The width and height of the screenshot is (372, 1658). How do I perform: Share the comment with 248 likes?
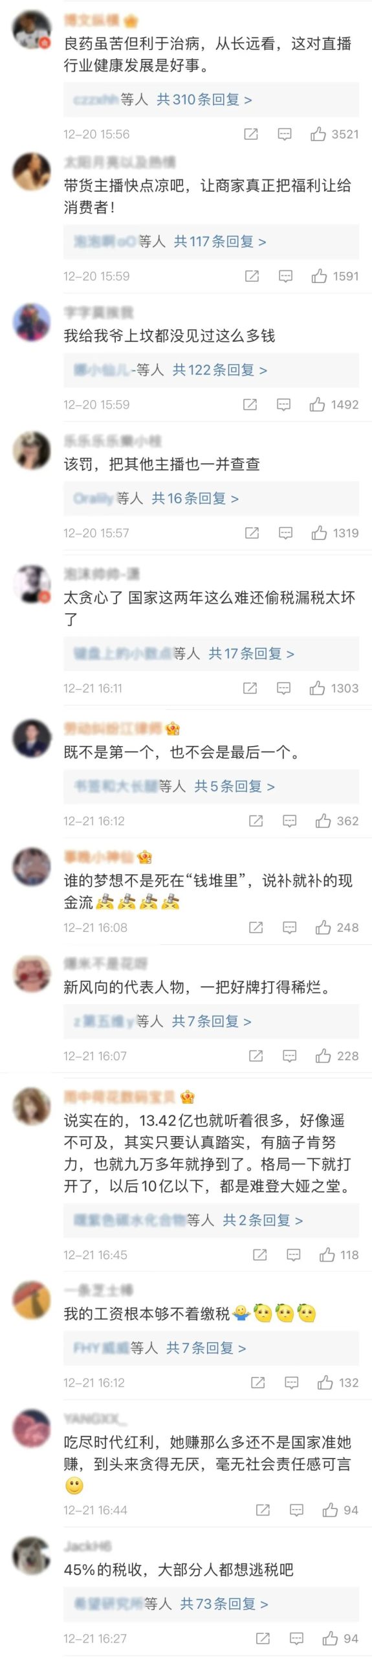click(x=256, y=928)
